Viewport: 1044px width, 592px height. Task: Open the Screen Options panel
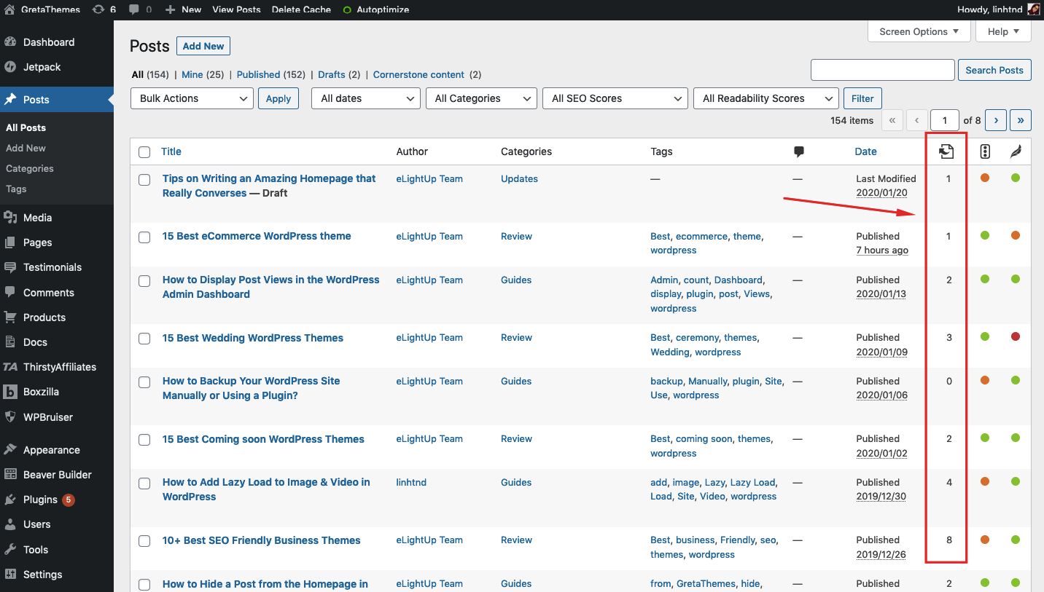(919, 31)
